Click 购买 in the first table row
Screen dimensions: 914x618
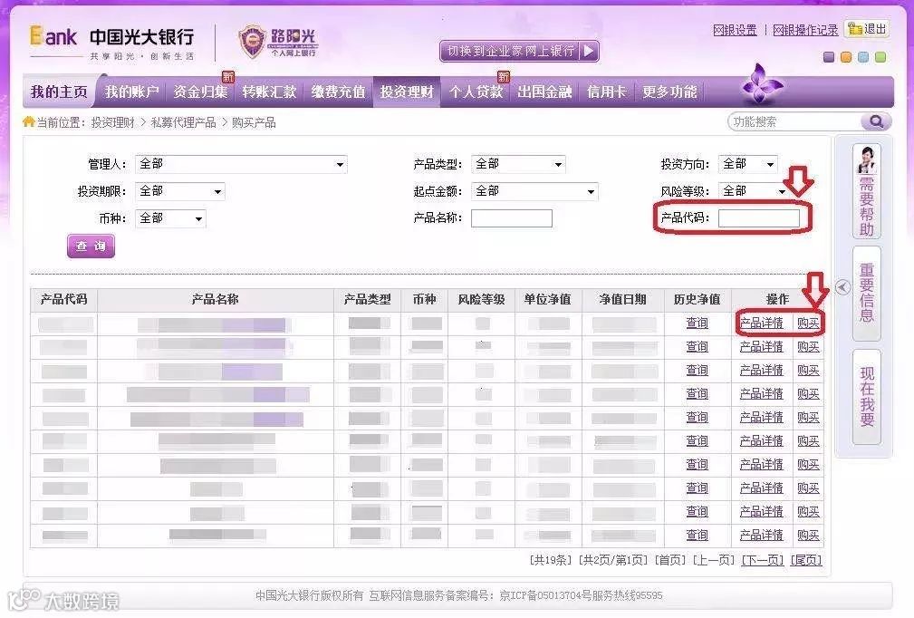[x=808, y=323]
